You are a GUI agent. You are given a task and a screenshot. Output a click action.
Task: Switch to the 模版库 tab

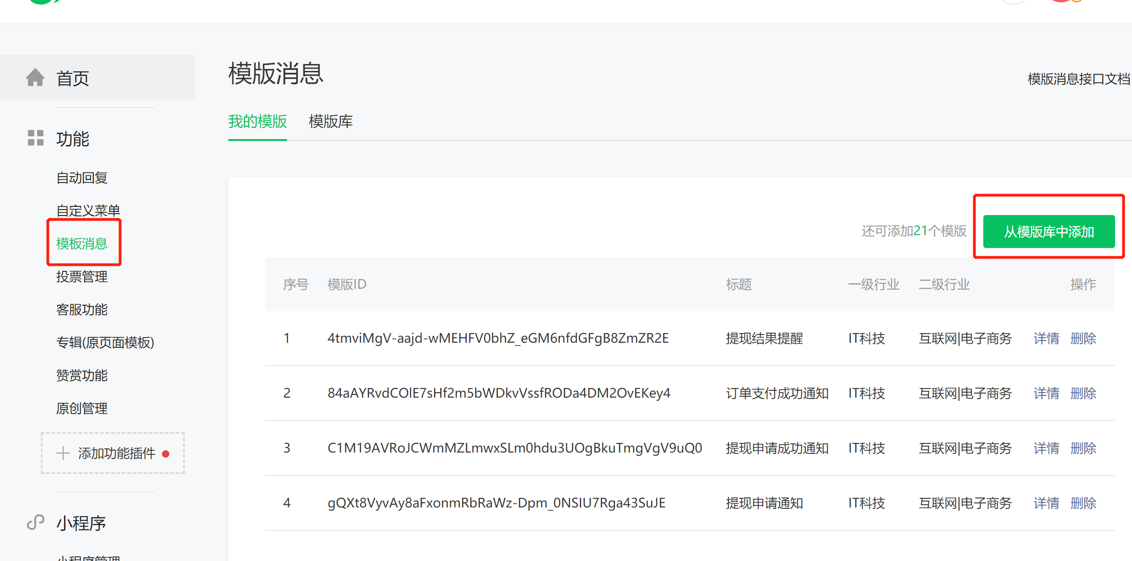coord(330,122)
